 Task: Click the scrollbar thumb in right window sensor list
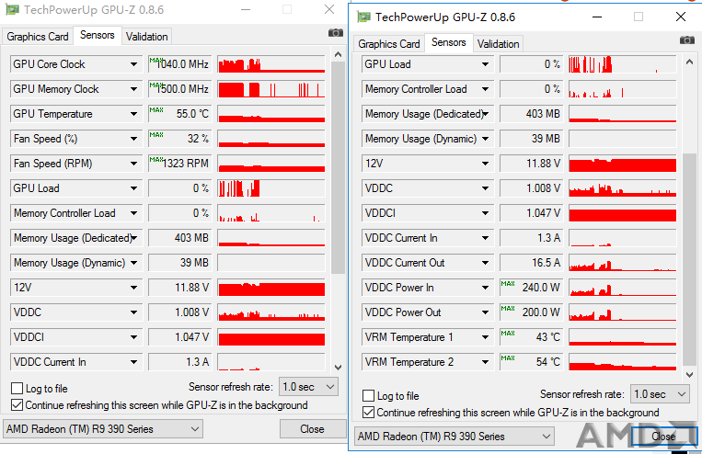click(x=689, y=259)
